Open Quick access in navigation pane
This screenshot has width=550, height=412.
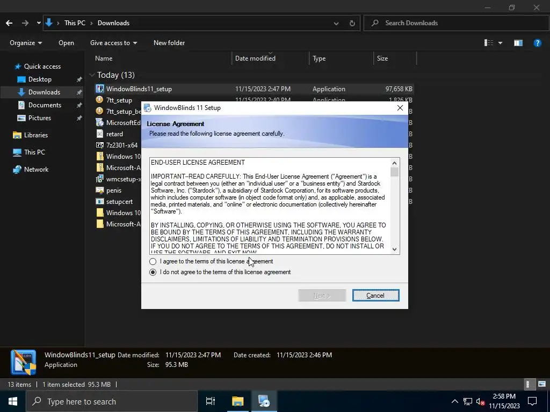(42, 66)
